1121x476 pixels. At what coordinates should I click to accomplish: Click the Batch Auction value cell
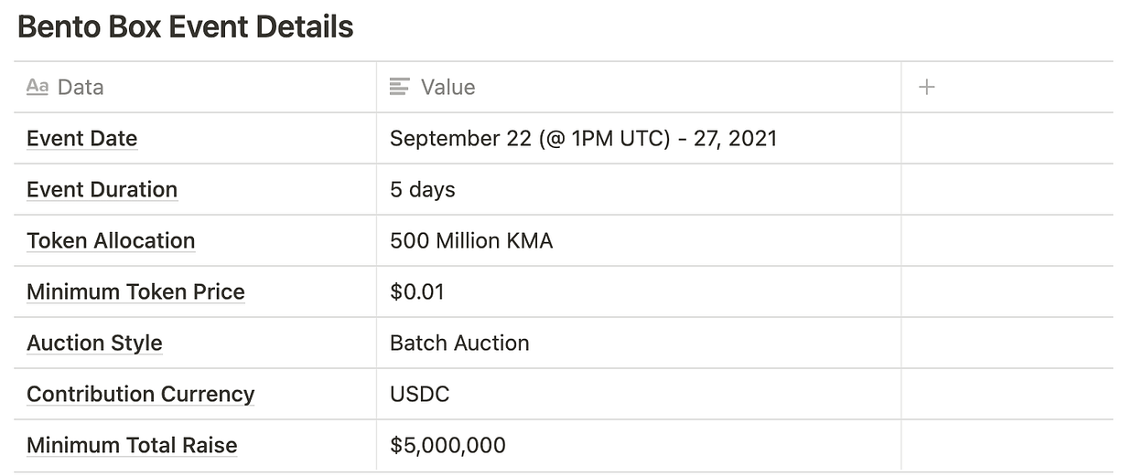(x=459, y=344)
